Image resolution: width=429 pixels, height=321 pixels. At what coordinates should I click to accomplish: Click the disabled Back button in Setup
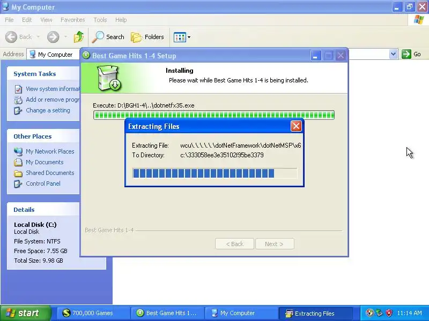coord(234,244)
